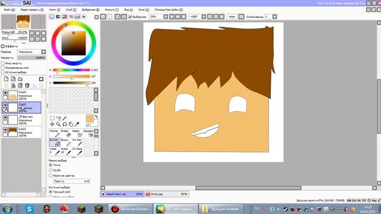The width and height of the screenshot is (381, 214).
Task: Create a new layer folder
Action: (20, 79)
